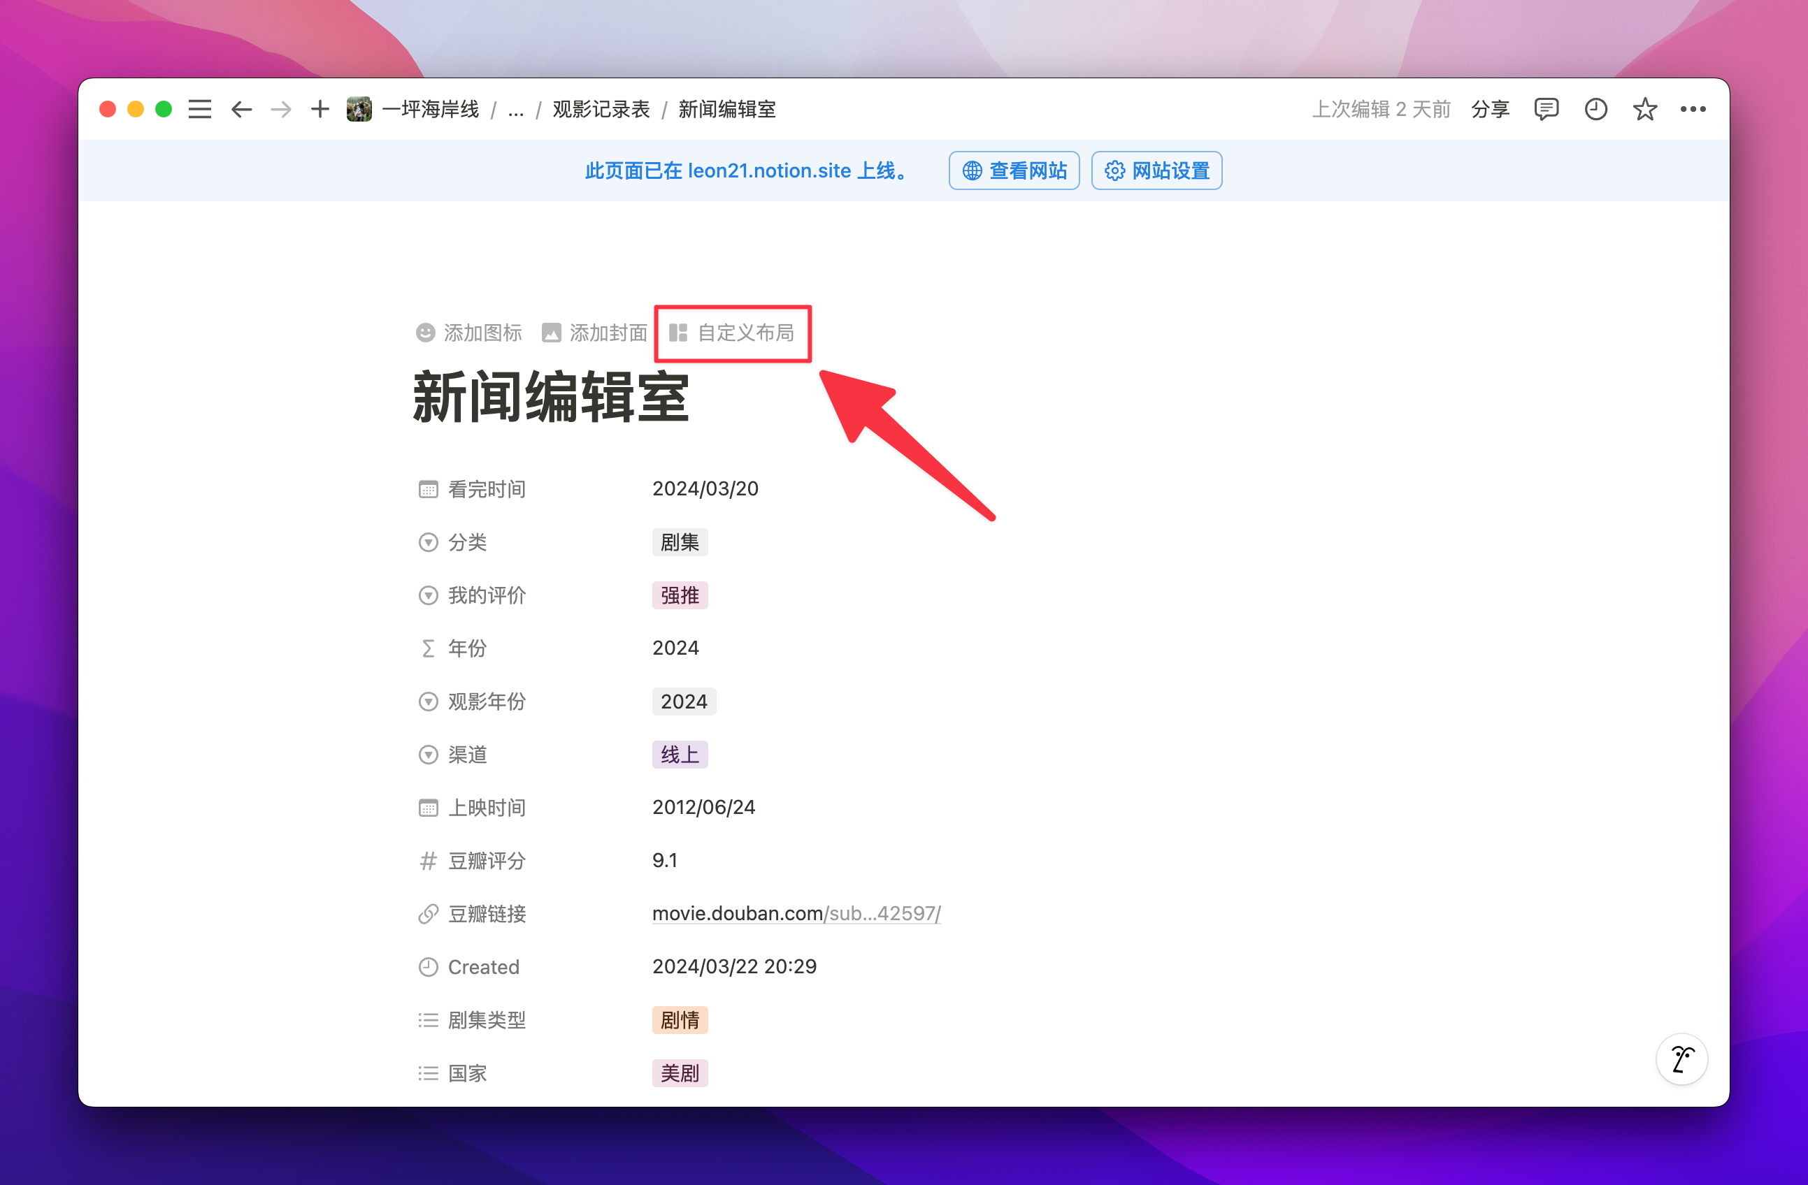Open the 分享 share menu
Screen dimensions: 1808x1185
point(1490,109)
